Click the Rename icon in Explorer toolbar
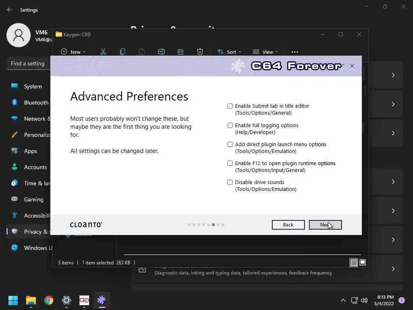The height and width of the screenshot is (310, 413). (161, 52)
